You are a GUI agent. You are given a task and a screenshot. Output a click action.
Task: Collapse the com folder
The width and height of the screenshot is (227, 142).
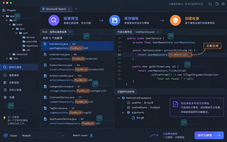pos(17,33)
